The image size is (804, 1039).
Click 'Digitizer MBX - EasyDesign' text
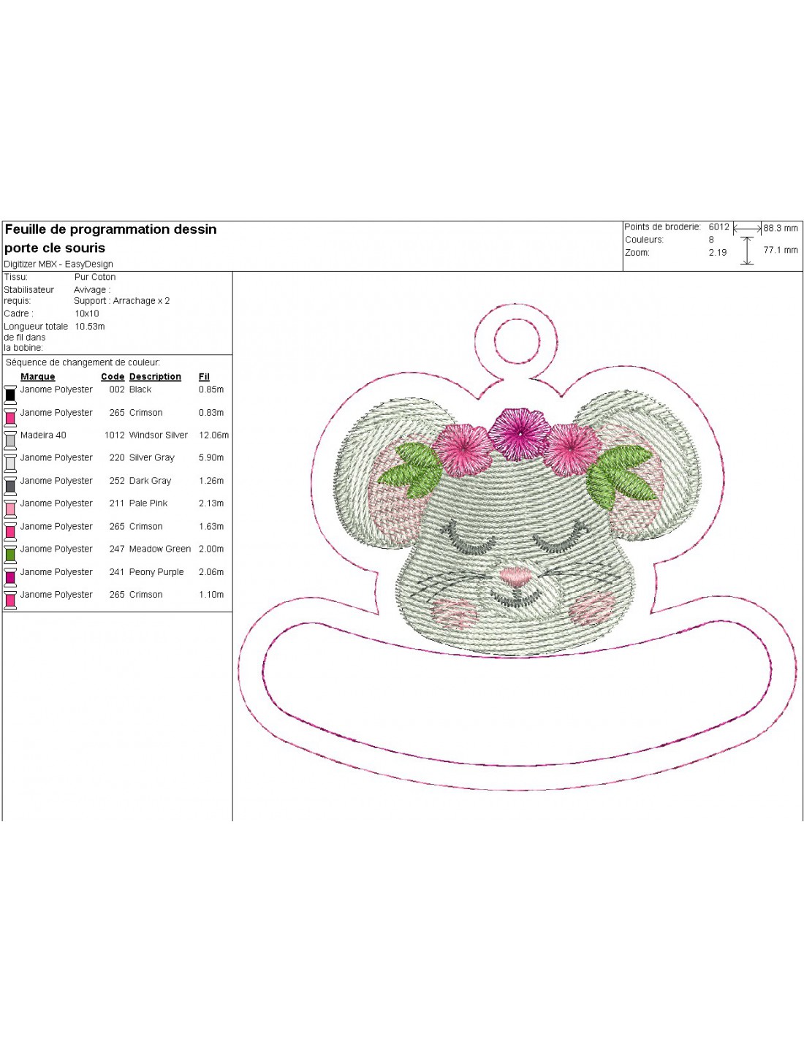click(x=58, y=264)
